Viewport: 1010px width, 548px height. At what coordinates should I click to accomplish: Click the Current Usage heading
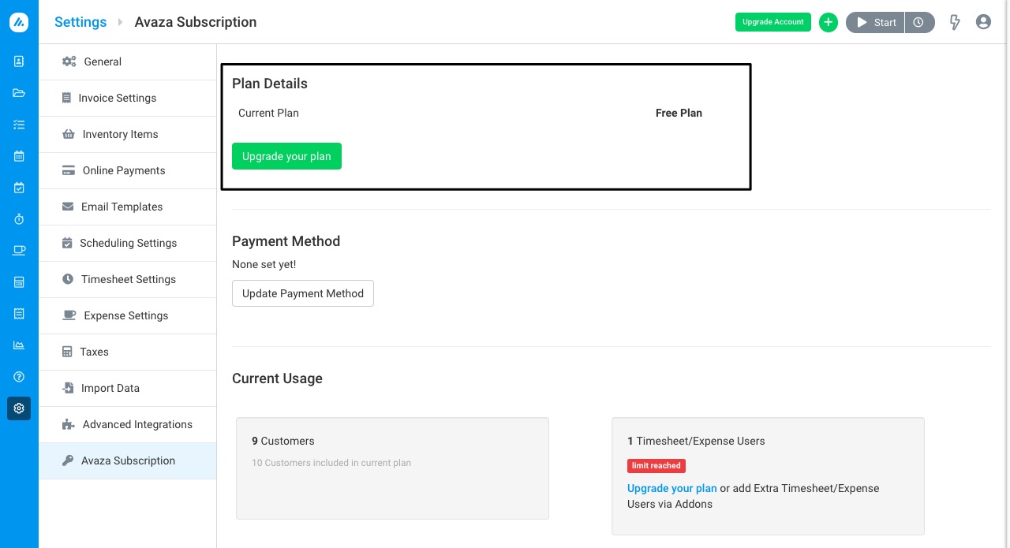(x=277, y=378)
